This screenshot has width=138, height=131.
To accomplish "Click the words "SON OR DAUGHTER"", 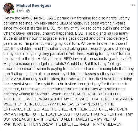I will pos(21,119).
